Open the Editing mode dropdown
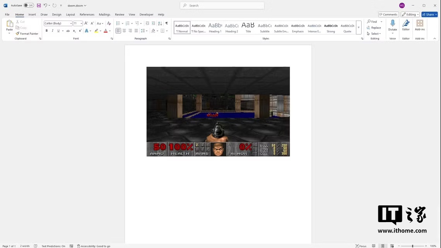The image size is (441, 248). pos(410,14)
